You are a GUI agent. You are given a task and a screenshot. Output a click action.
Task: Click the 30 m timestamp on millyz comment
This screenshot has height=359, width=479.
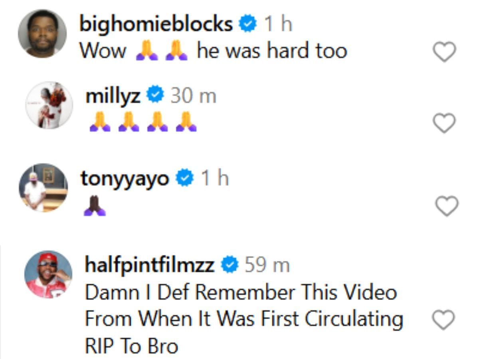pos(193,96)
